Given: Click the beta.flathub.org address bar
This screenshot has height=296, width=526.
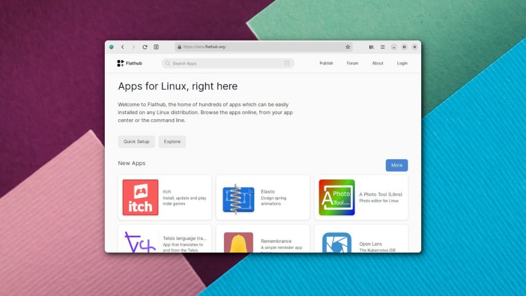Looking at the screenshot, I should click(264, 47).
